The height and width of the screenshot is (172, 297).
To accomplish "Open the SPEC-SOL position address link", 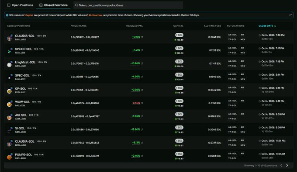I will [x=20, y=79].
